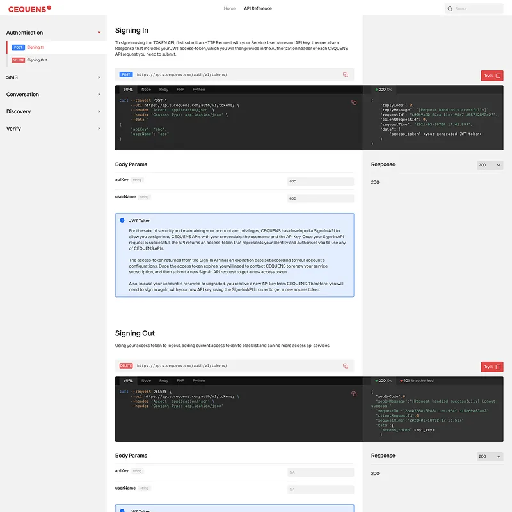Copy the Signing In cURL code
Viewport: 512px width, 512px height.
tap(354, 102)
